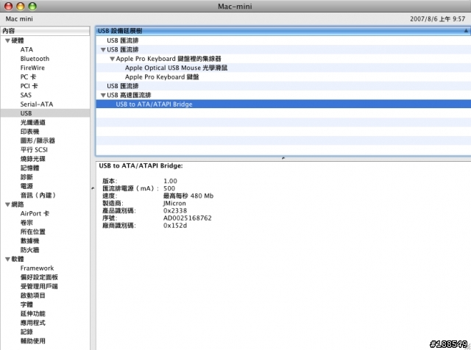
Task: Select Framework in the sidebar
Action: [x=37, y=268]
